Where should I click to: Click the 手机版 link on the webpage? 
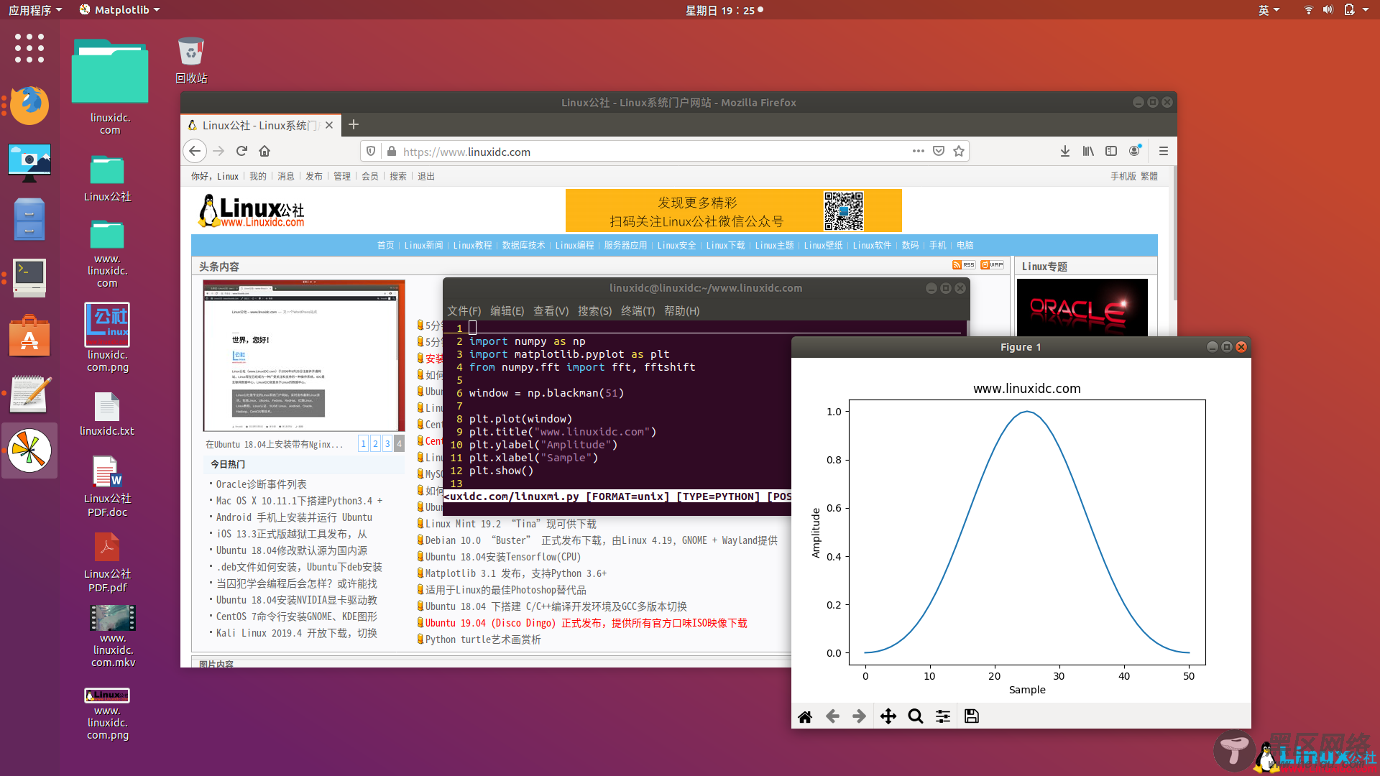coord(1123,176)
